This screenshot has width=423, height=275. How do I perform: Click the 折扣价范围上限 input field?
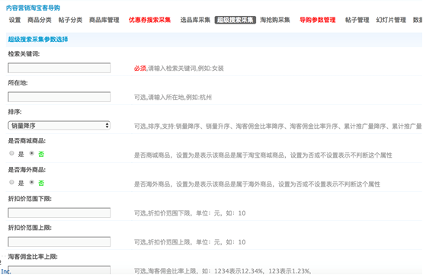[59, 241]
